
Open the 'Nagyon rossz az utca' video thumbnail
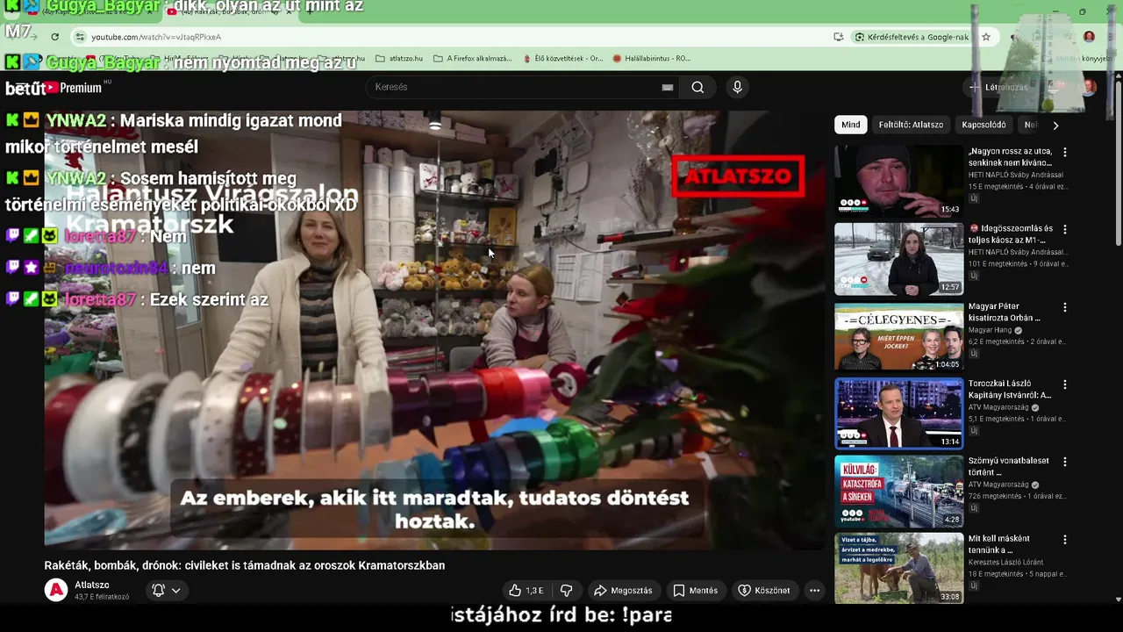(x=898, y=181)
